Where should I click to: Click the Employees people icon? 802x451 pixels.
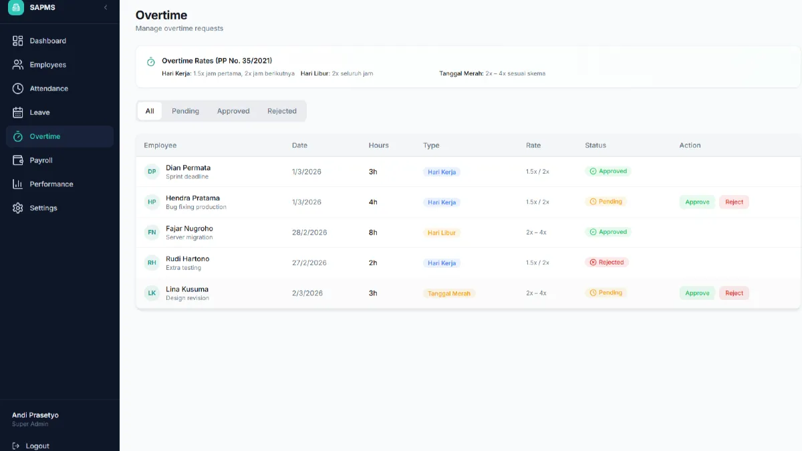point(18,65)
